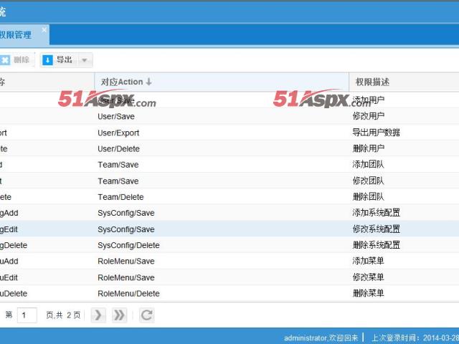Select the User/Export row
Image resolution: width=459 pixels, height=344 pixels.
click(x=119, y=133)
